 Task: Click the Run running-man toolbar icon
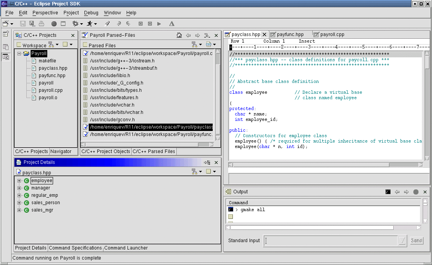click(89, 24)
